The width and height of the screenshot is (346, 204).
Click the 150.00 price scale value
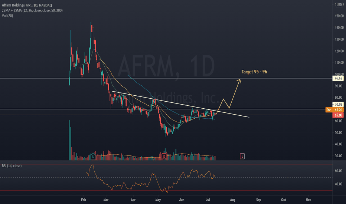tap(339, 16)
